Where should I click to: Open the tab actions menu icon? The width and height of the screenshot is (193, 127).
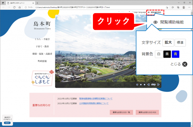click(3, 3)
